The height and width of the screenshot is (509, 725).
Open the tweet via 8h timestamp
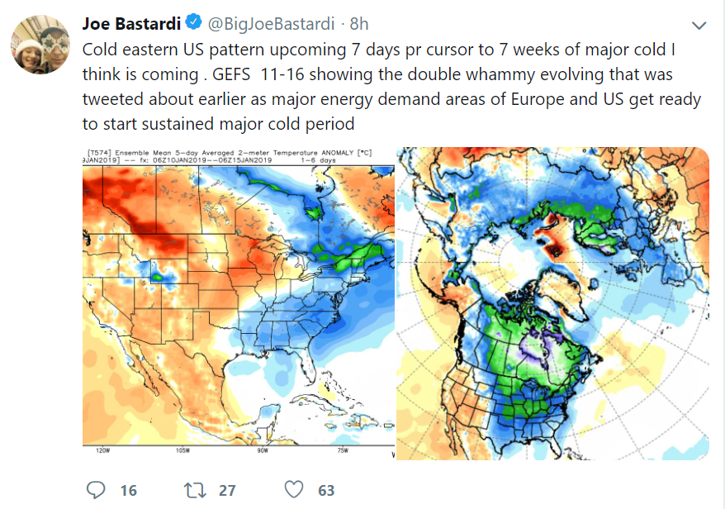(x=360, y=22)
